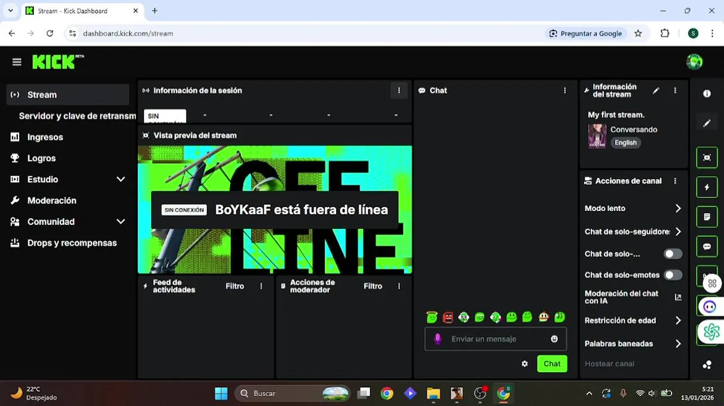This screenshot has height=406, width=724.
Task: Click the taskbar Buscar search box
Action: [x=293, y=393]
